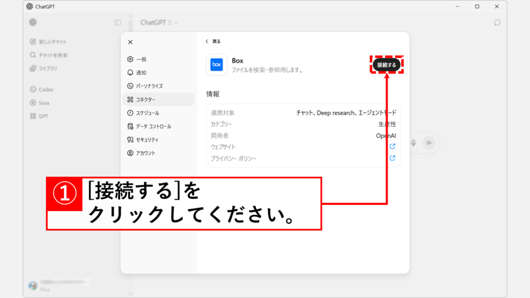
Task: Open ChatGPT 5 model dropdown
Action: [159, 23]
